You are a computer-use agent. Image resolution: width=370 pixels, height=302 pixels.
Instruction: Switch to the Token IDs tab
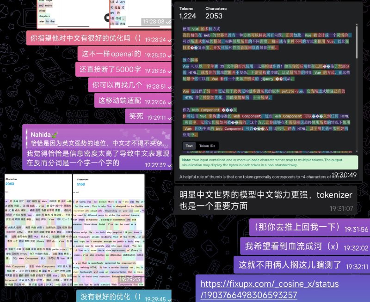(207, 146)
